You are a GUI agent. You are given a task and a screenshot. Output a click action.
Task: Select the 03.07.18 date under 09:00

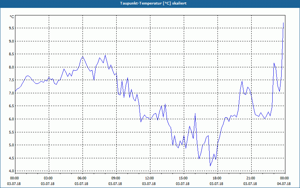[x=115, y=184]
